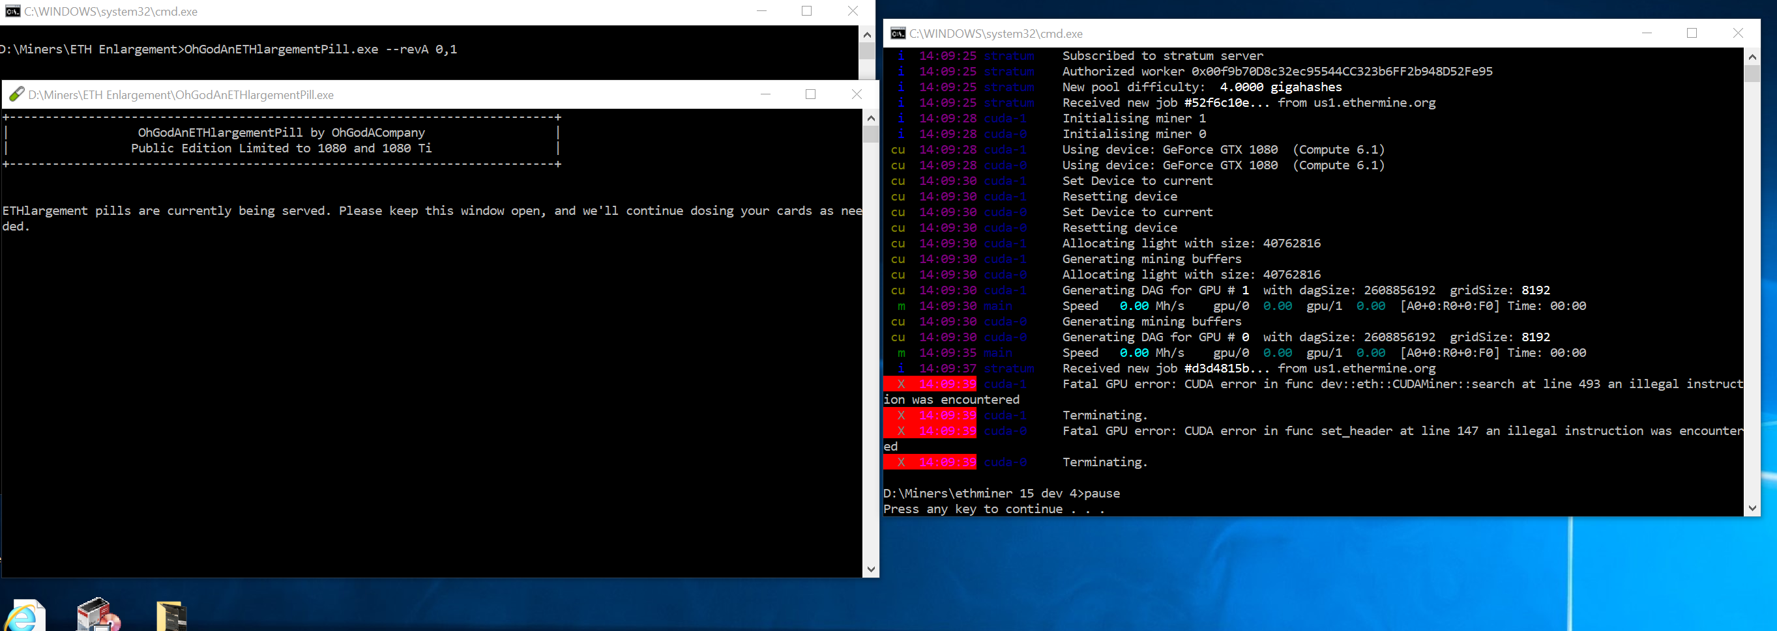Screen dimensions: 1777x631
Task: Click 'Public Edition Limited to 1080 and 1080 Ti'
Action: [x=282, y=148]
